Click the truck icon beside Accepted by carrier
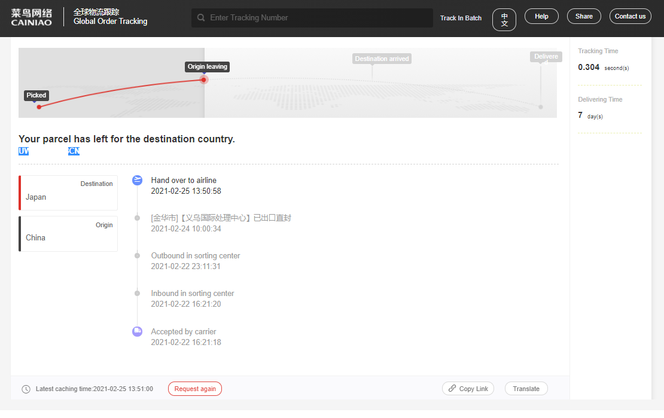 [137, 332]
